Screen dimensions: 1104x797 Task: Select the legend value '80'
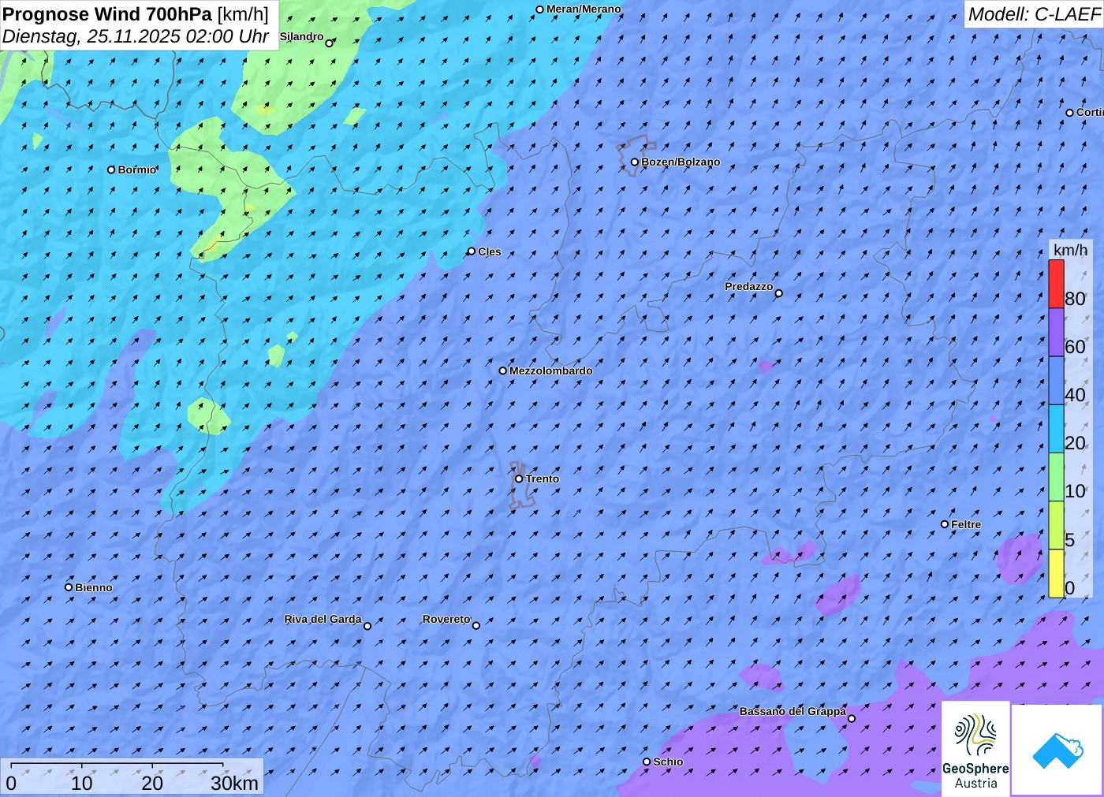point(1075,299)
